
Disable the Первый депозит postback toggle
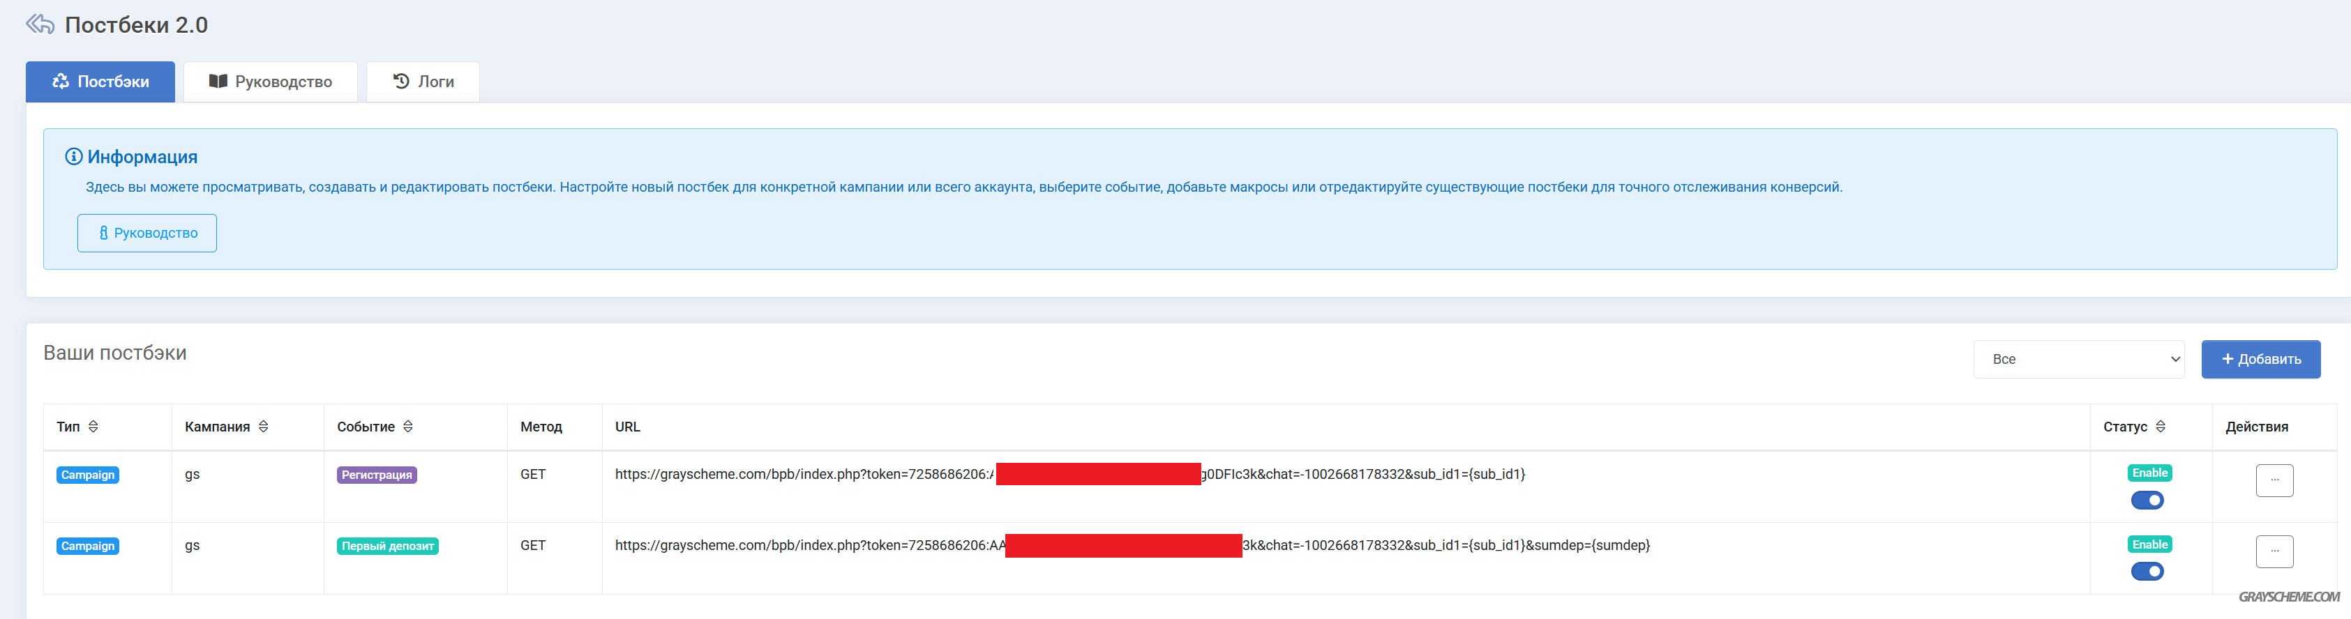coord(2147,572)
